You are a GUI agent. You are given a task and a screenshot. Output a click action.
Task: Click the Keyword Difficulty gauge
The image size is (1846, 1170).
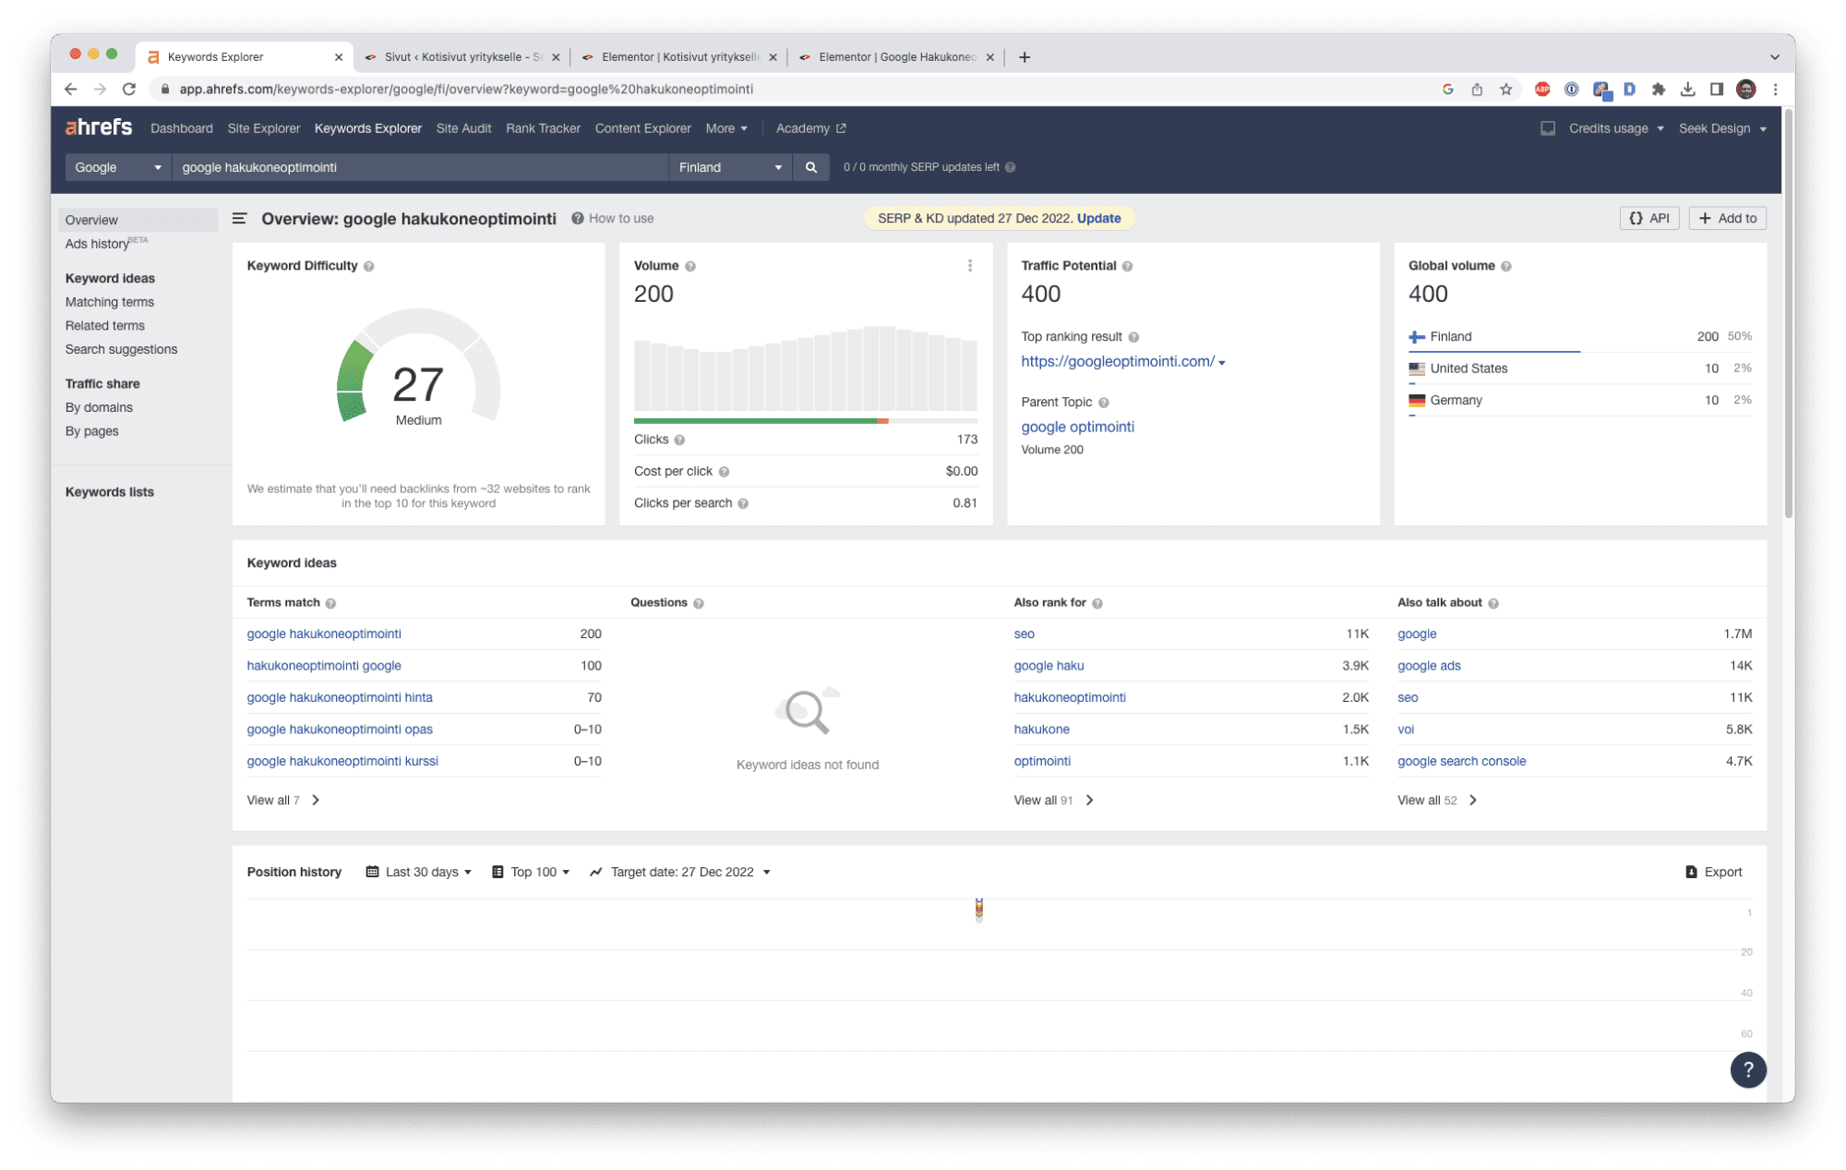418,368
